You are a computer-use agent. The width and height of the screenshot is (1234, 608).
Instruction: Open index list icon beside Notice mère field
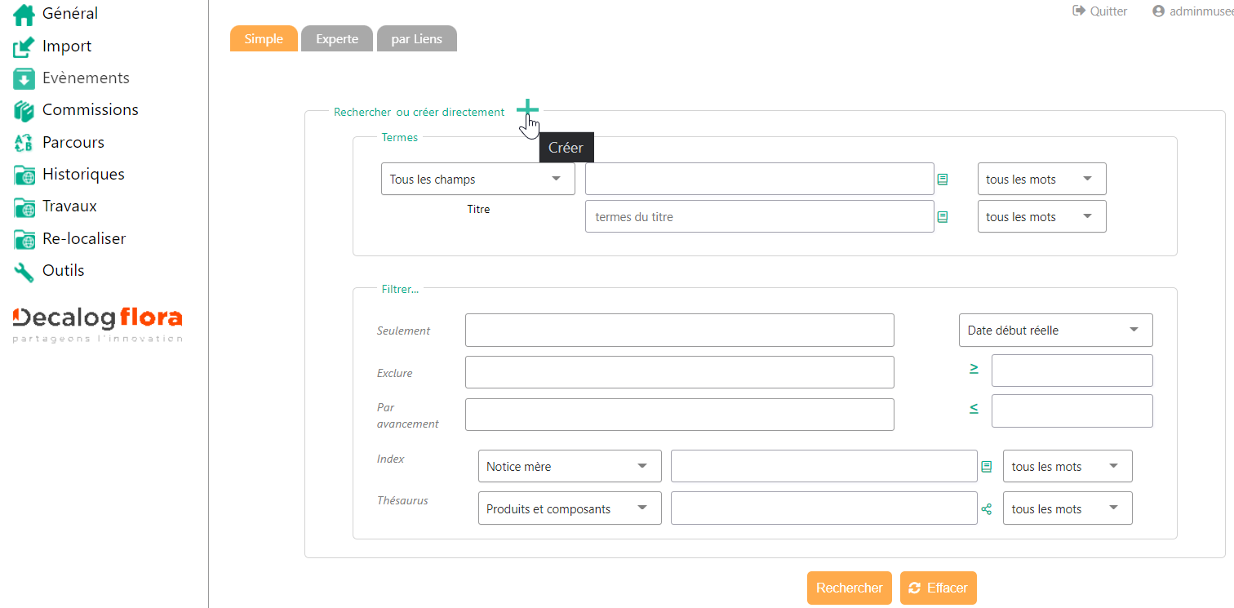click(x=987, y=467)
